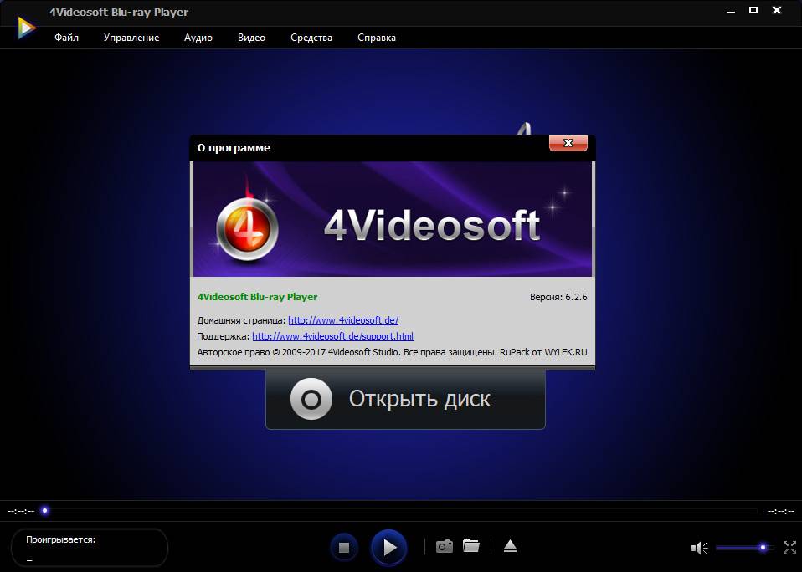Open the Видео menu
Viewport: 802px width, 572px height.
pos(251,38)
